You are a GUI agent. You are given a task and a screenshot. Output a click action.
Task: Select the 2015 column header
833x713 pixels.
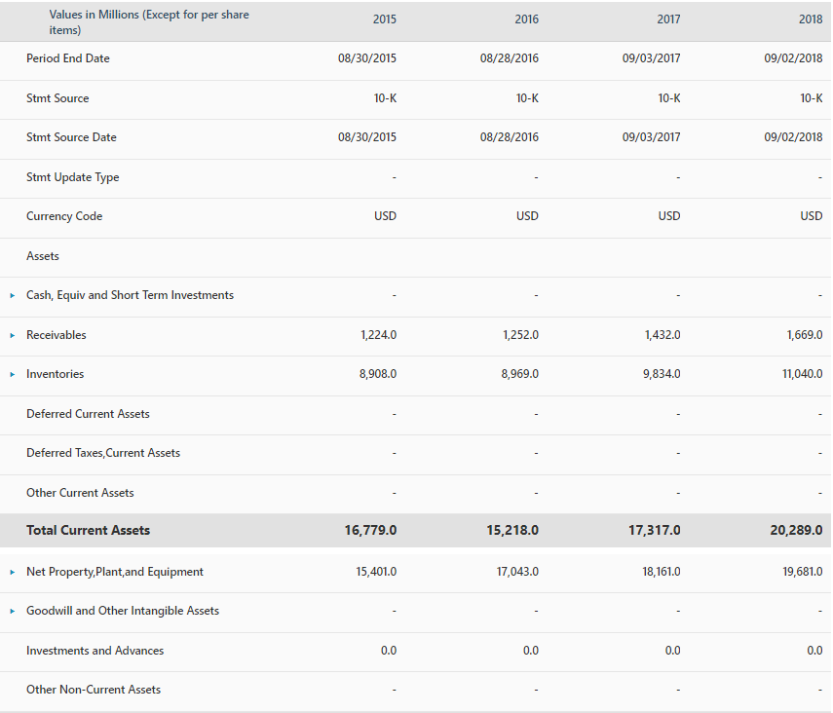(x=384, y=19)
